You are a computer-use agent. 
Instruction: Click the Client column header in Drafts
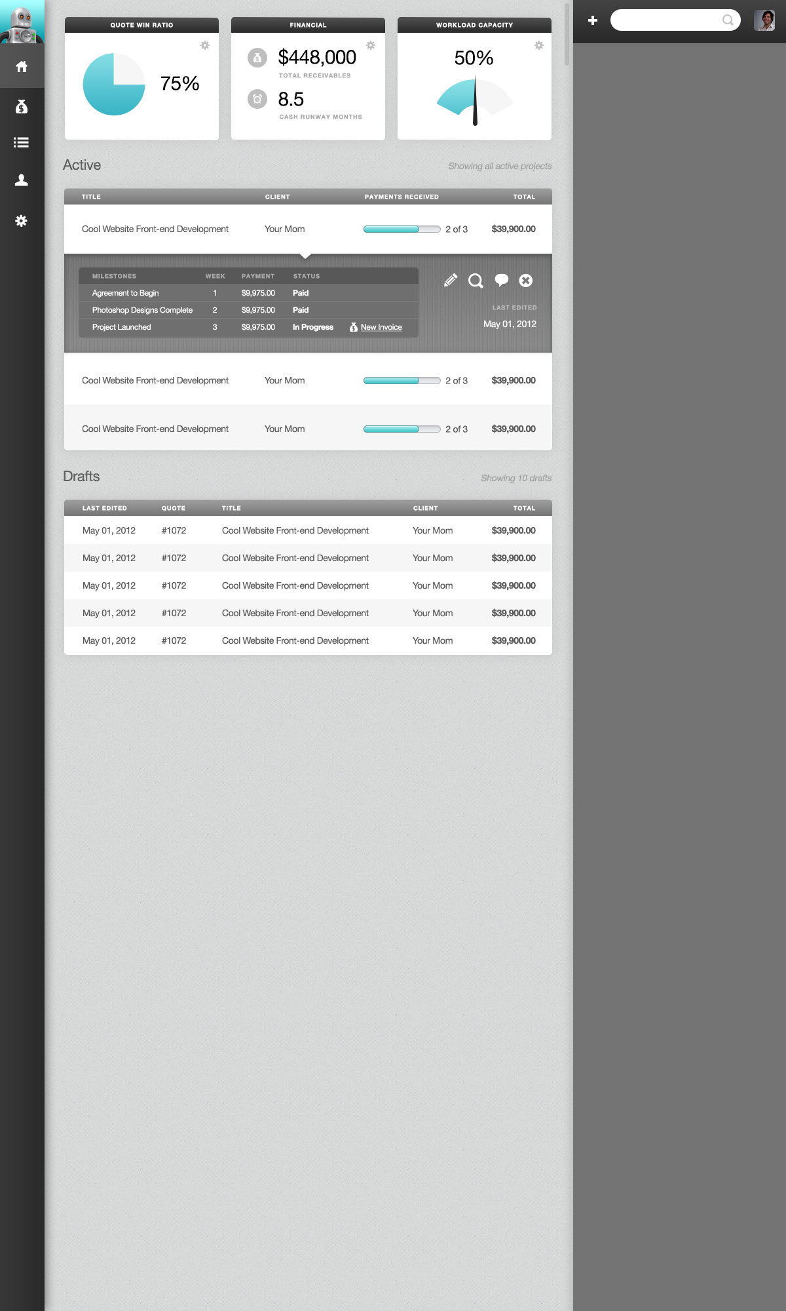[x=425, y=508]
